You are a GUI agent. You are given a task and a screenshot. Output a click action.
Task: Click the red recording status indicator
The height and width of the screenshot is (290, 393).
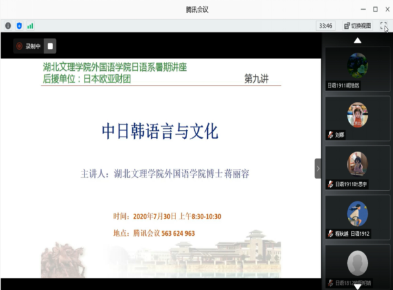[20, 46]
